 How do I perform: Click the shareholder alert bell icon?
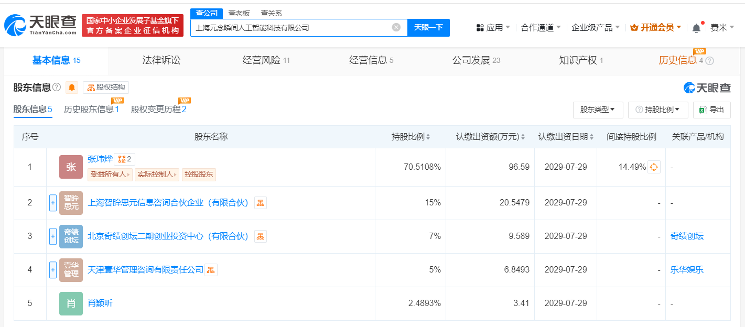point(72,88)
